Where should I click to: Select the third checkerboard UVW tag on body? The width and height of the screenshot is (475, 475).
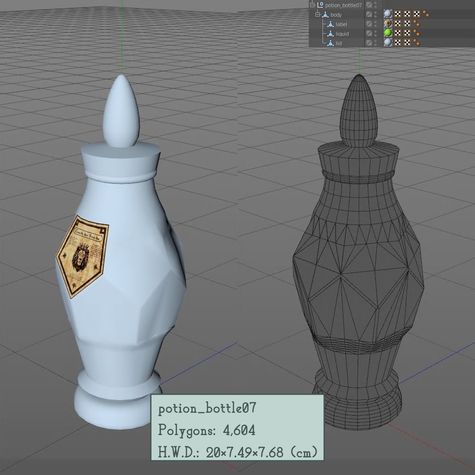point(417,14)
